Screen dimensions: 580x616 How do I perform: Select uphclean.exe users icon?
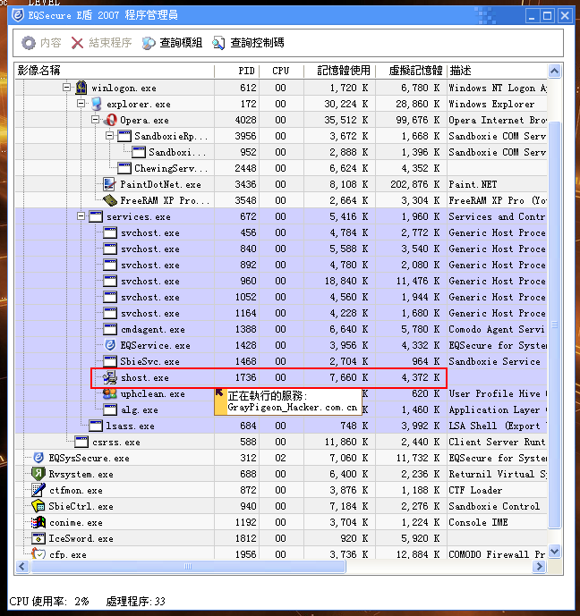(110, 393)
